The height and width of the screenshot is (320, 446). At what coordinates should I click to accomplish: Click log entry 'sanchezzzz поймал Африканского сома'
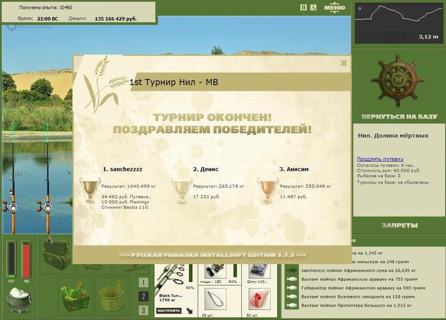(x=358, y=270)
